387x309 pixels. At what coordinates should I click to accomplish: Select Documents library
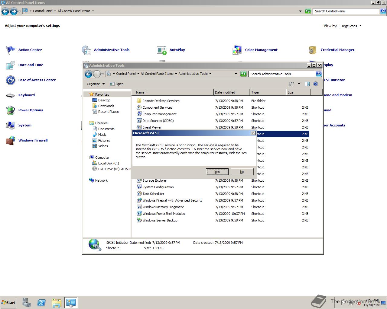106,129
